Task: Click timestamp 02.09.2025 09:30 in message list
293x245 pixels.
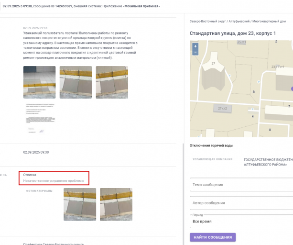Action: tap(36, 152)
